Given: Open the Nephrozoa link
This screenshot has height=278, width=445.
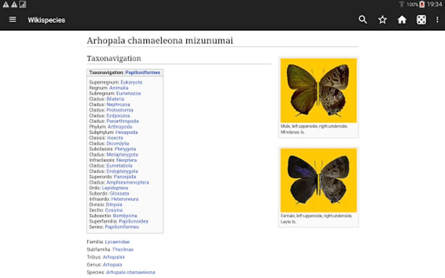Looking at the screenshot, I should [118, 104].
